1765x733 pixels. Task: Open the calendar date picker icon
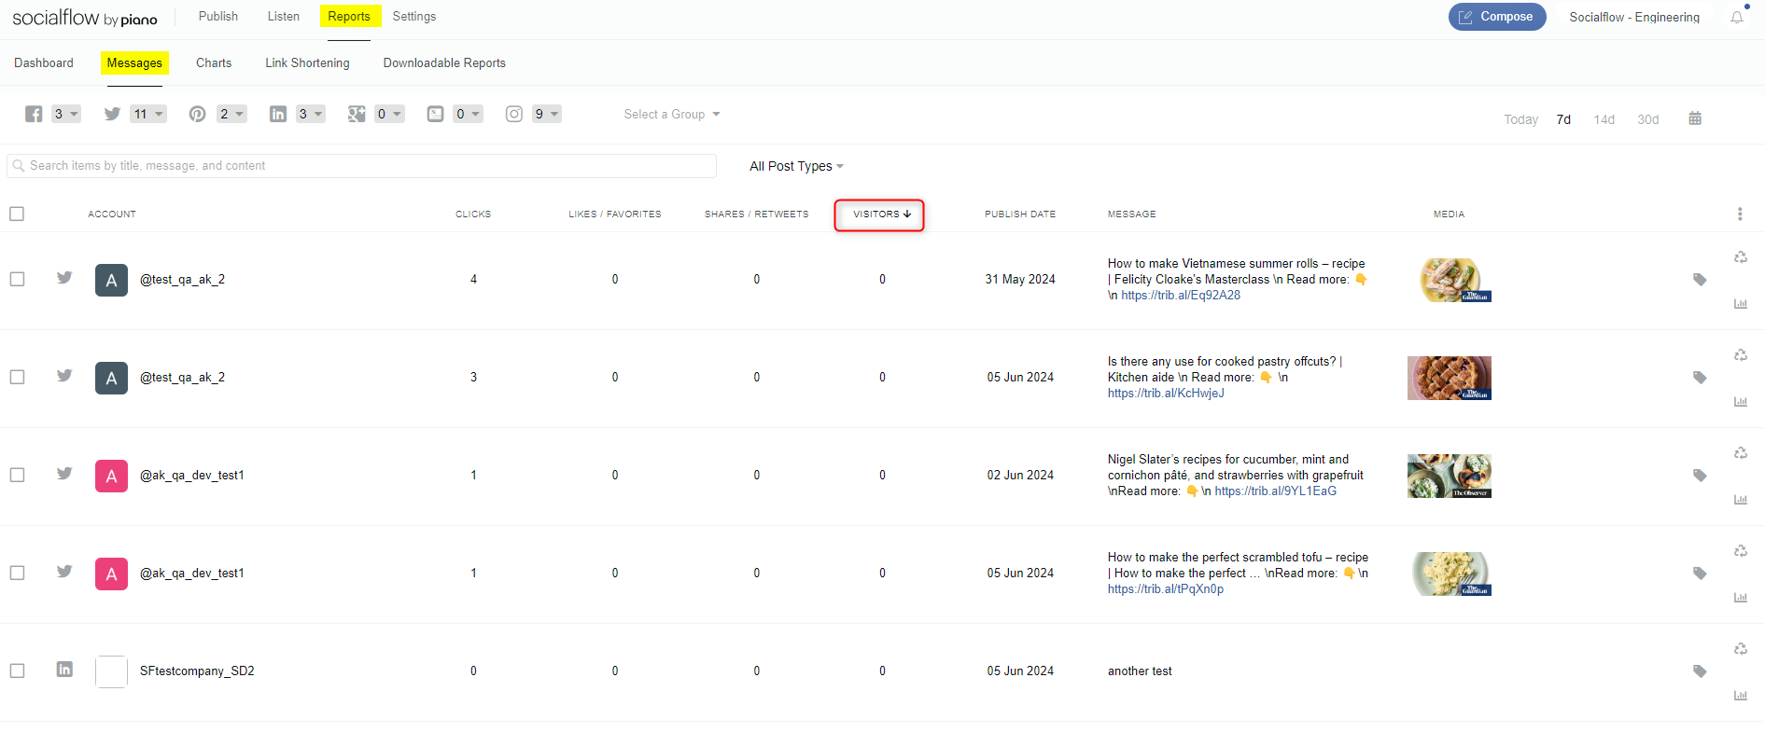1695,118
